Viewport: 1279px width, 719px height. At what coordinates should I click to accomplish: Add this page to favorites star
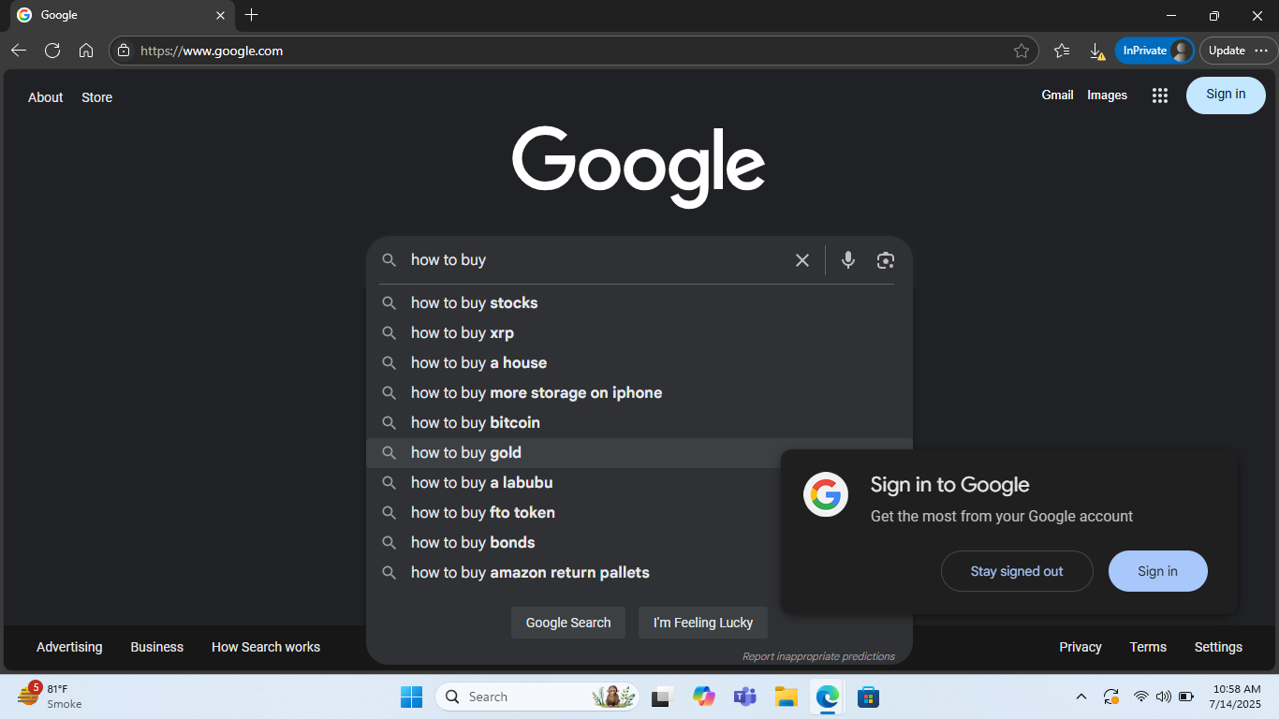coord(1022,51)
